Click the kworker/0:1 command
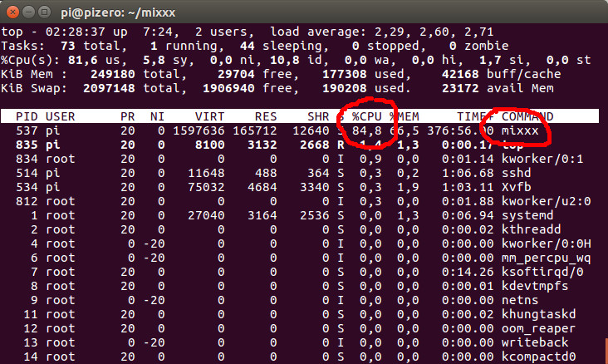Viewport: 608px width, 364px height. (542, 159)
